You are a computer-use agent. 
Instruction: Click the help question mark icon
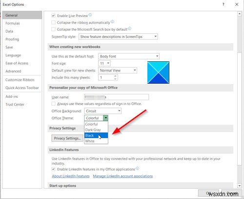tap(224, 4)
